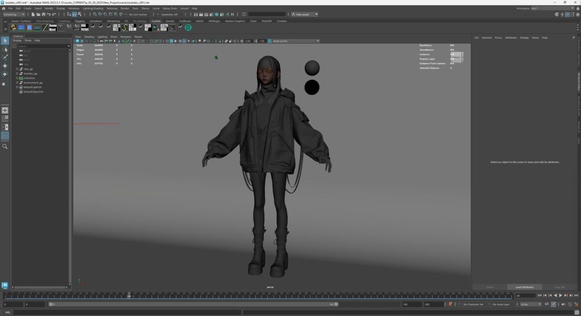Click the green shelf icon on Custom shelf
The image size is (581, 316).
(x=188, y=27)
